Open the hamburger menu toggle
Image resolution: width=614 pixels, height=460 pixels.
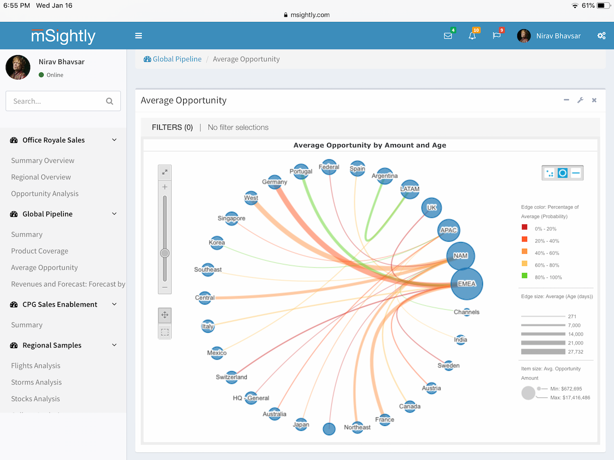click(x=139, y=35)
